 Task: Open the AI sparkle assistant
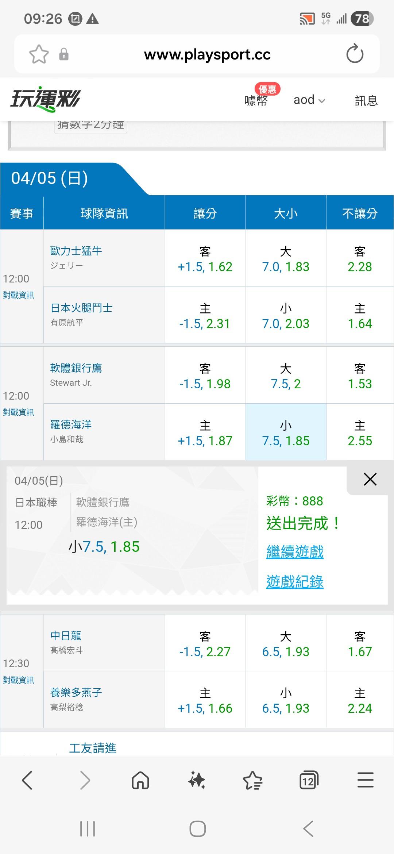click(x=197, y=781)
